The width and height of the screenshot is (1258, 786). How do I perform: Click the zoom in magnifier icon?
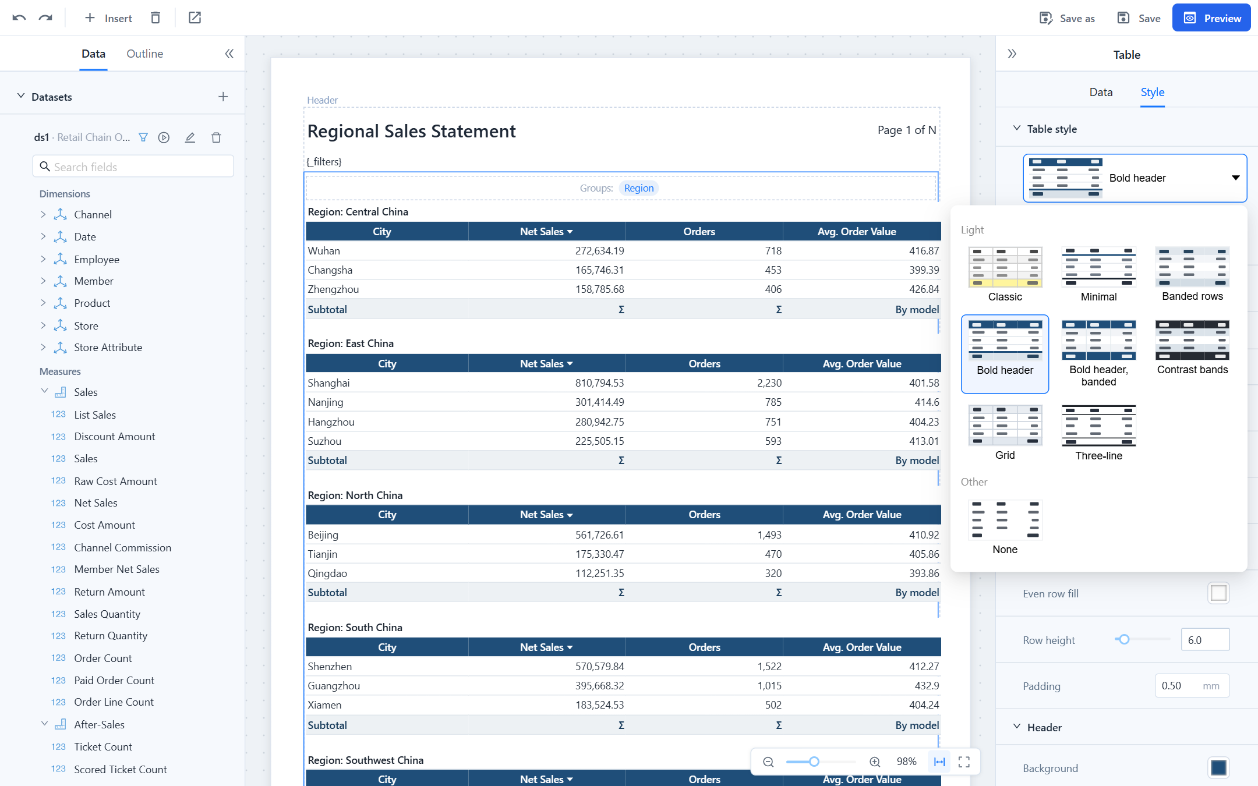pyautogui.click(x=875, y=762)
